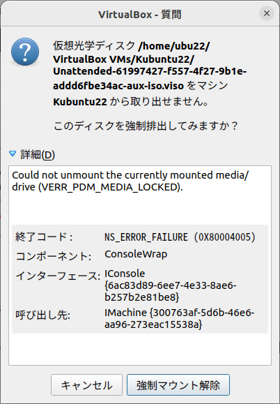
Task: Click the blue question mark icon
Action: (x=25, y=52)
